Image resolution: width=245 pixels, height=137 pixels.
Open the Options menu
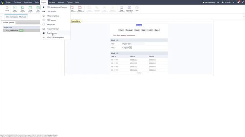pos(70,2)
